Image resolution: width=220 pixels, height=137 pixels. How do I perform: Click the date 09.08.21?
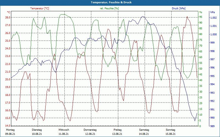[x=10, y=134]
